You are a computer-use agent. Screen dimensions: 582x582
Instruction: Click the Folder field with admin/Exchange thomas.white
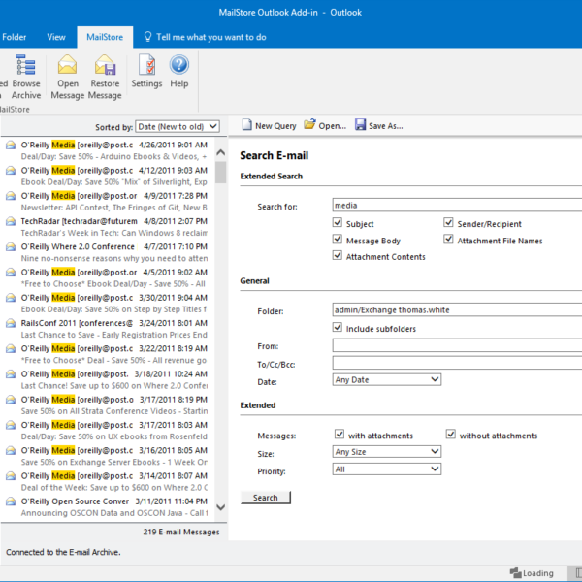coord(457,310)
